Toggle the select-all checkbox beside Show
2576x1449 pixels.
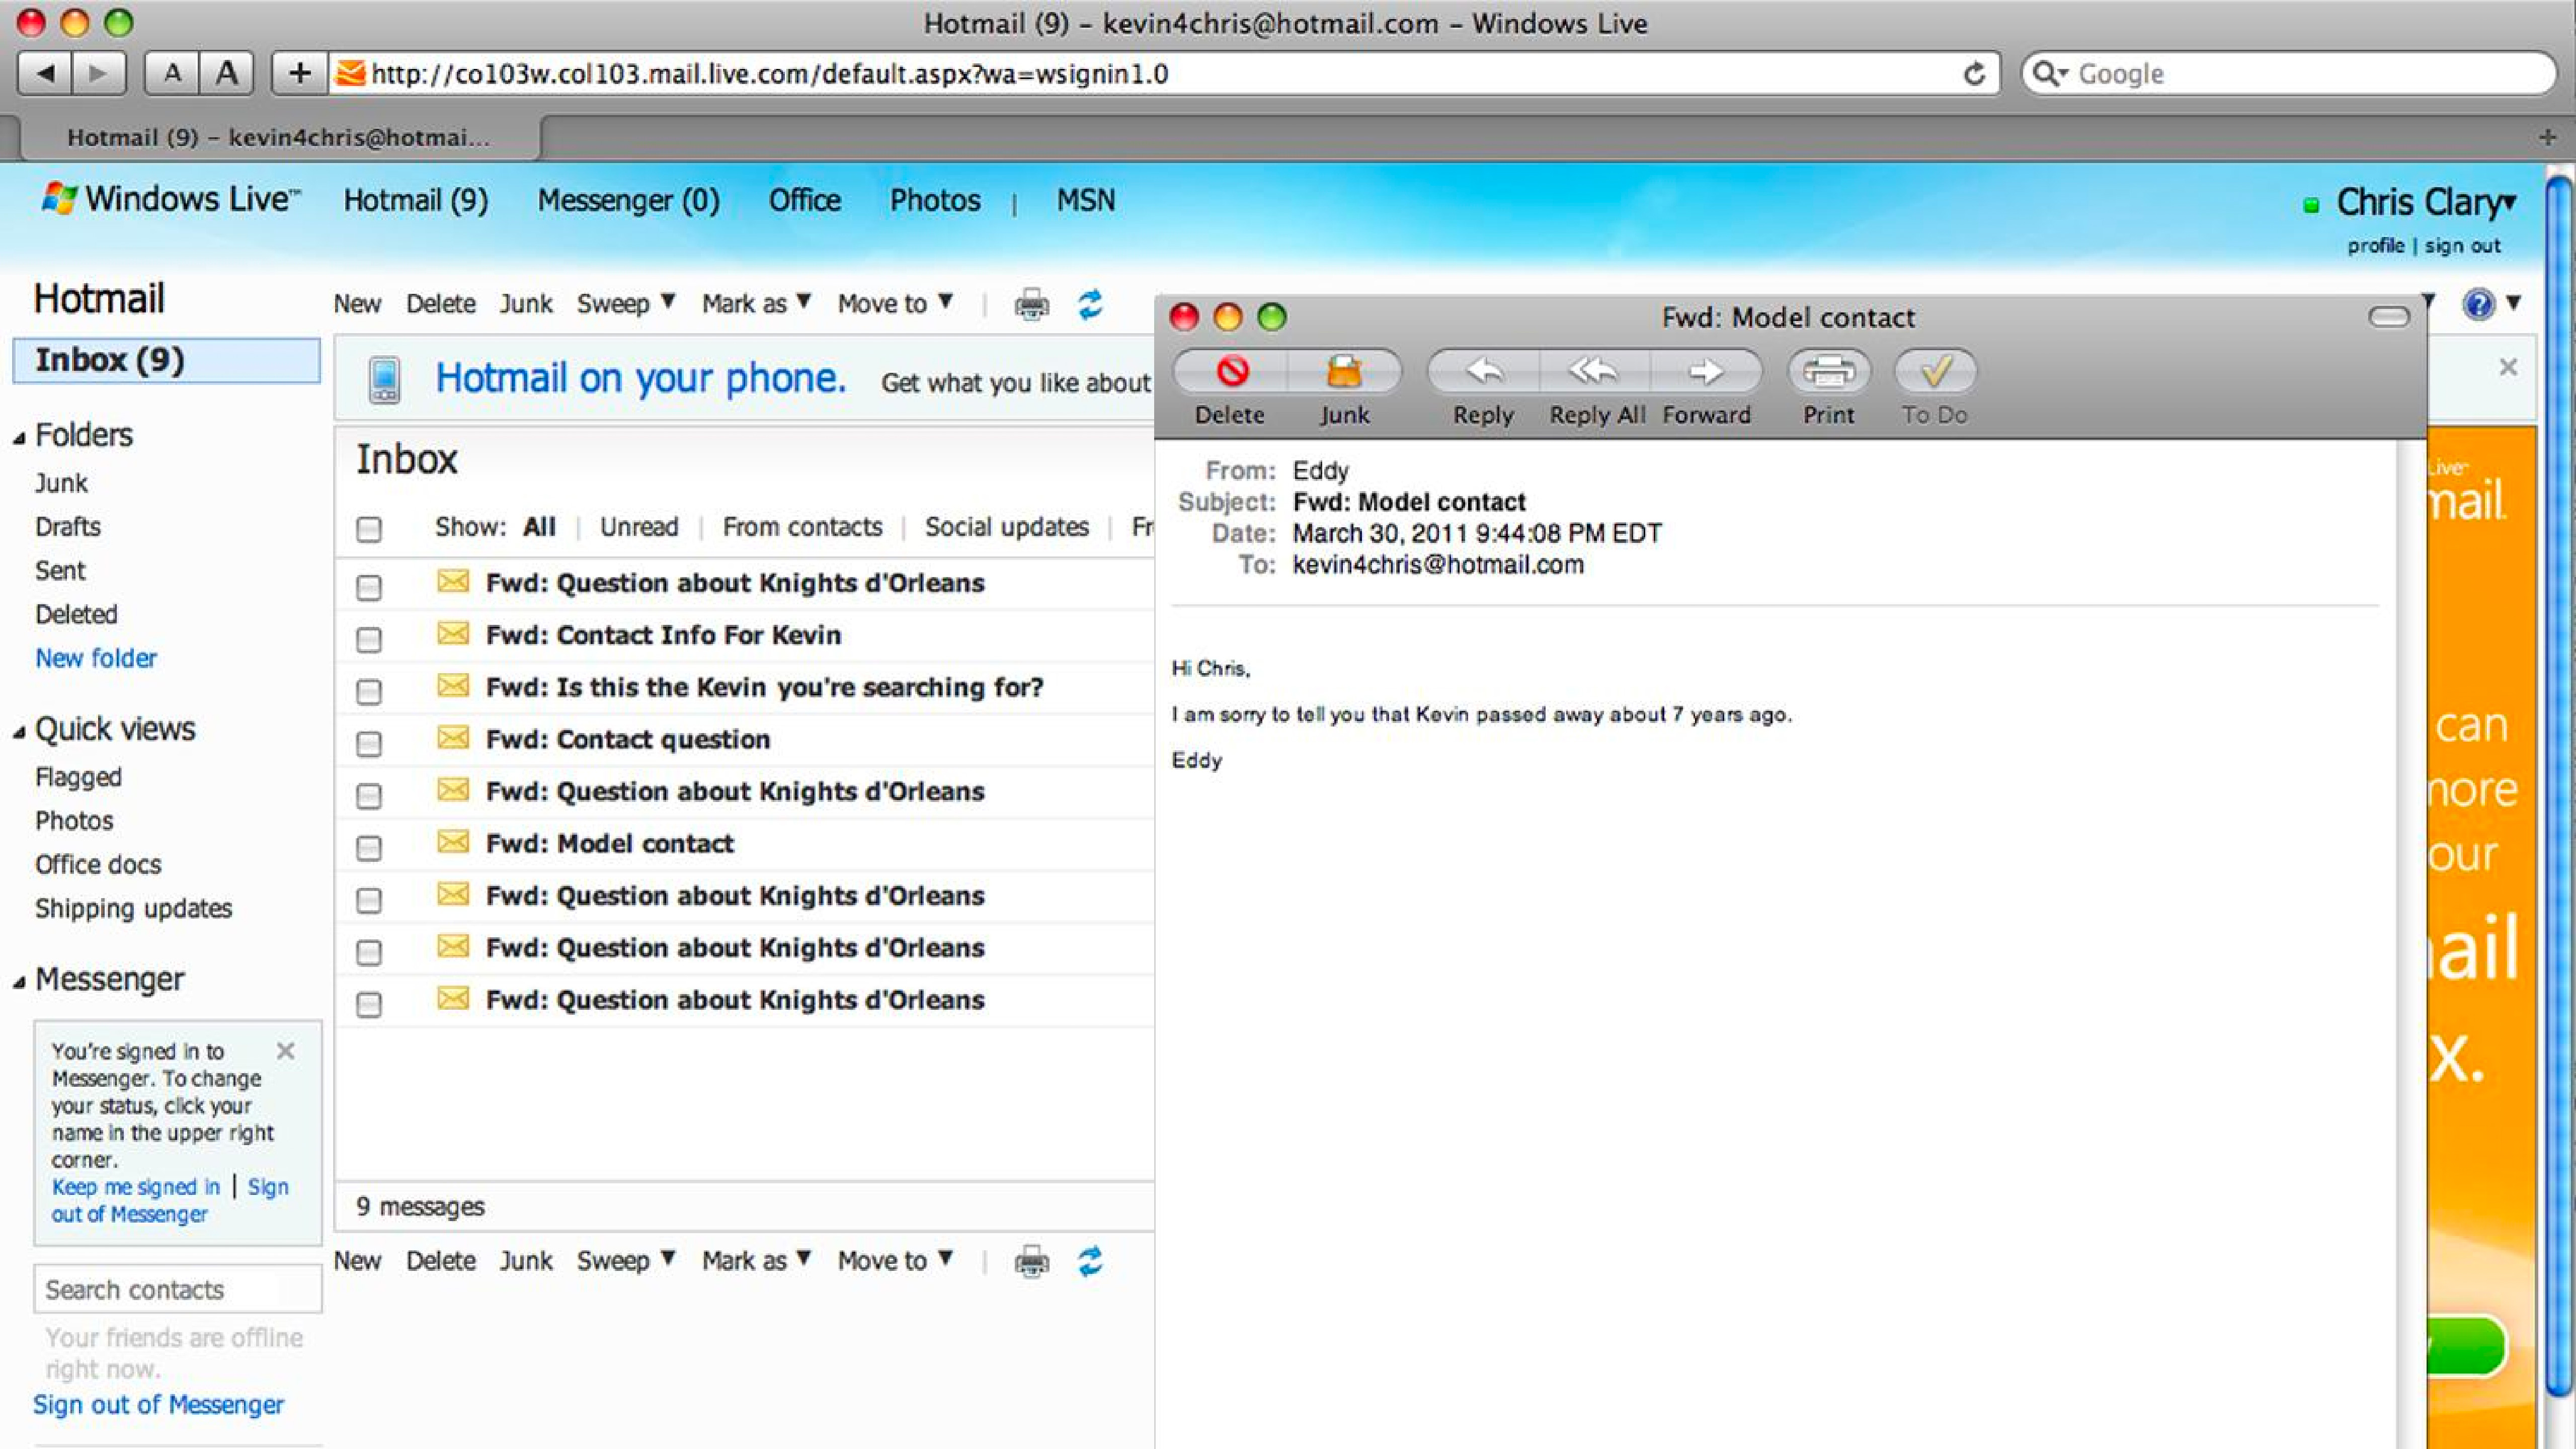point(369,529)
